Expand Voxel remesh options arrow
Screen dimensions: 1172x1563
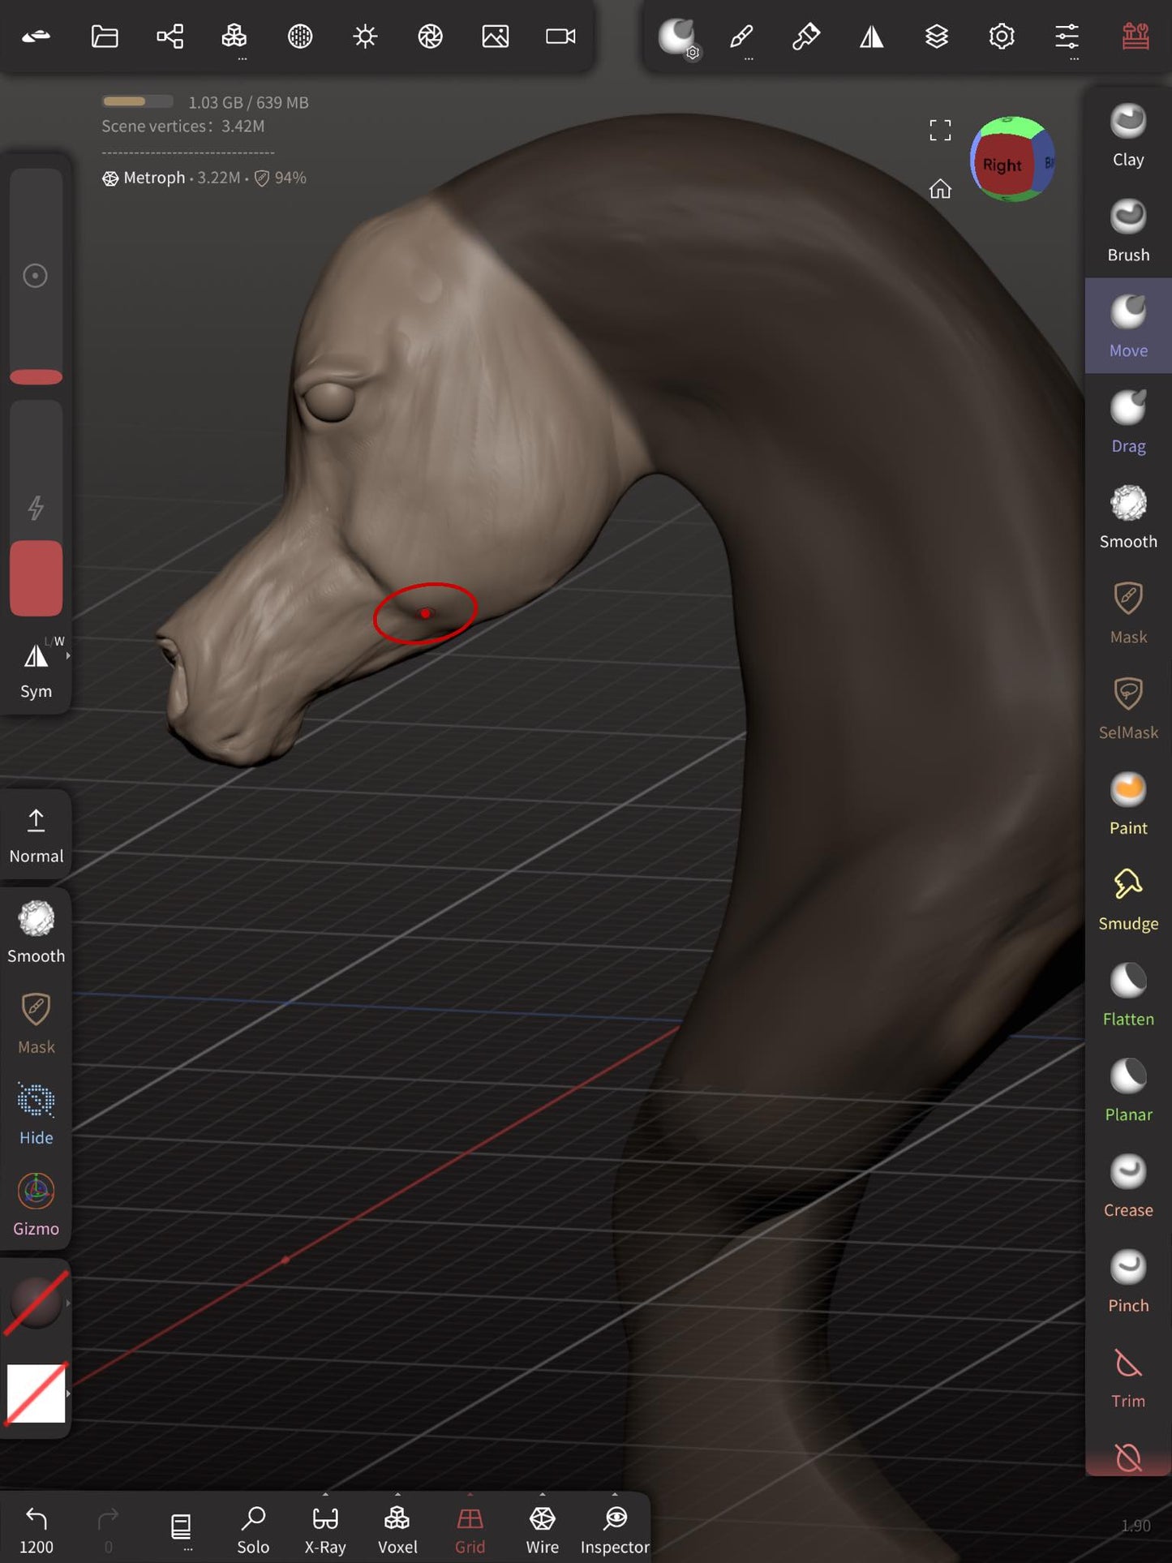(397, 1494)
